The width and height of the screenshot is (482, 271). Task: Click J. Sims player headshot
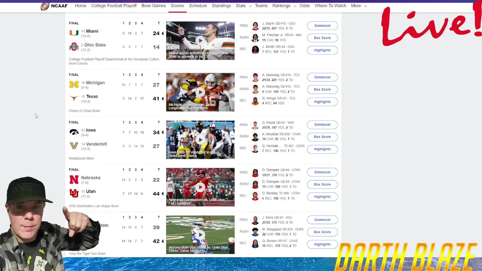(255, 220)
